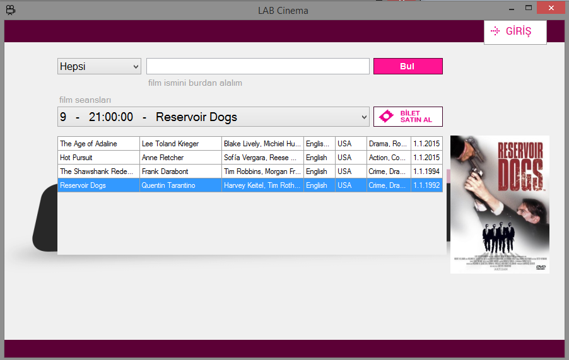Close the LAB Cinema window
Viewport: 569px width, 360px height.
551,8
